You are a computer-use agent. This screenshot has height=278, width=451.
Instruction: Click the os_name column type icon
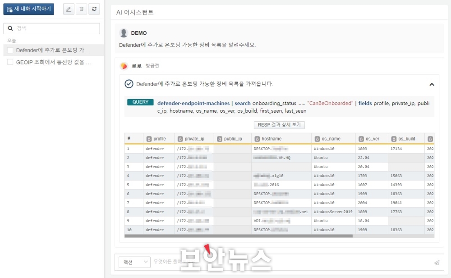[x=317, y=139]
